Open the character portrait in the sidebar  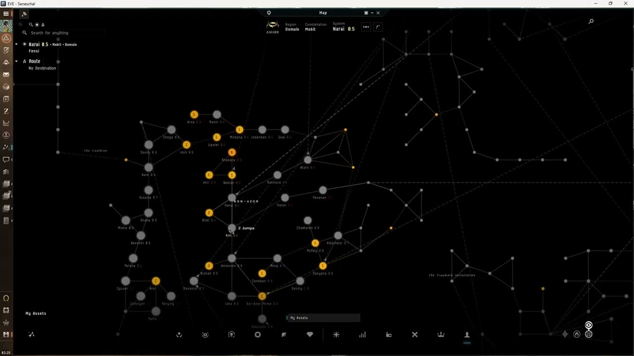point(6,26)
